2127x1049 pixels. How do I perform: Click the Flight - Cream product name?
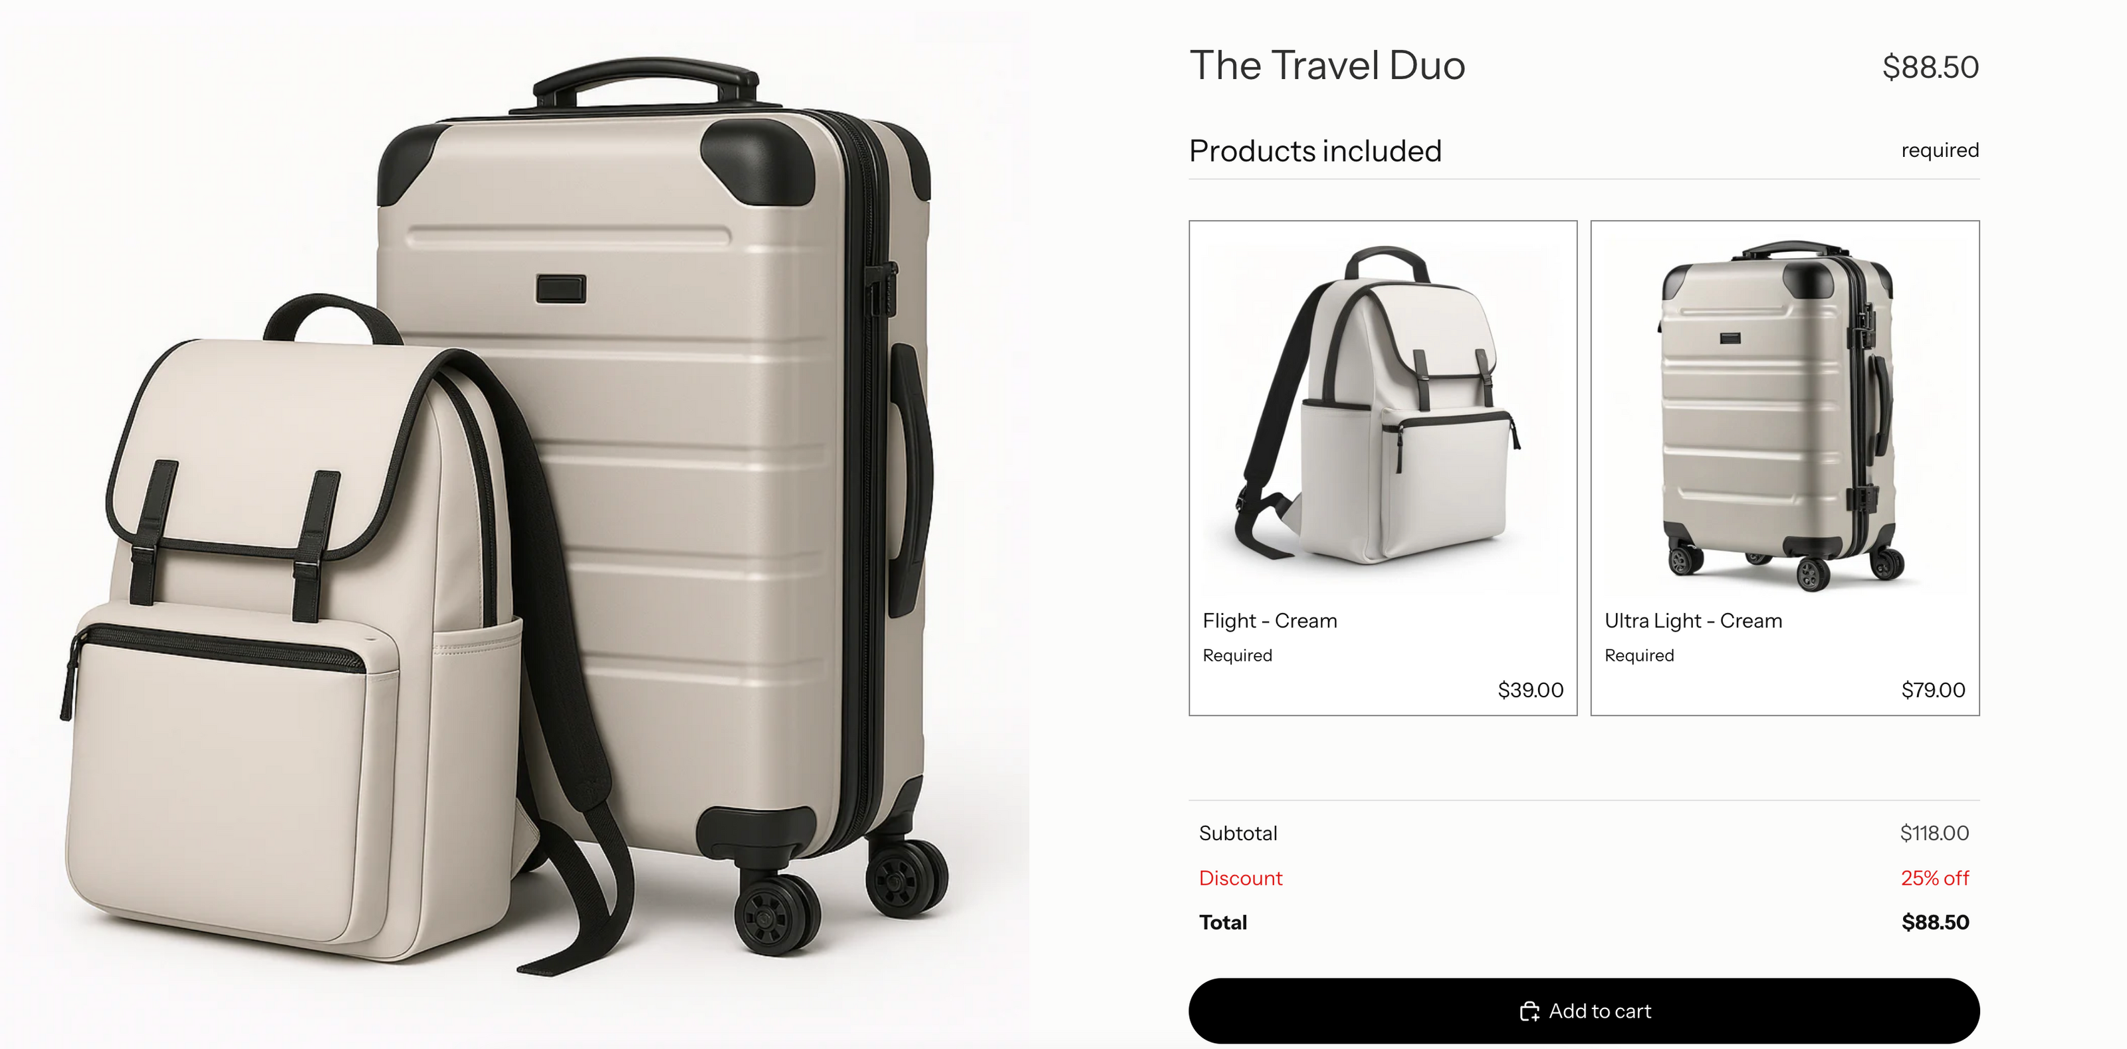[1270, 620]
